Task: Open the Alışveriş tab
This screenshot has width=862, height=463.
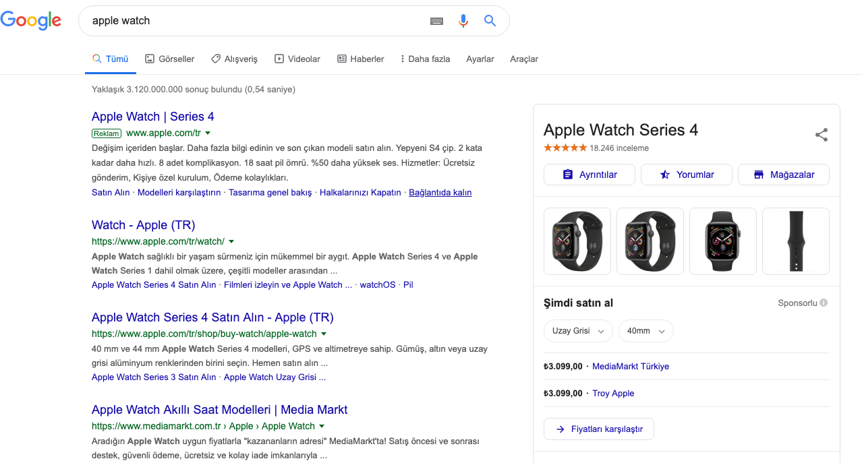Action: click(x=234, y=59)
